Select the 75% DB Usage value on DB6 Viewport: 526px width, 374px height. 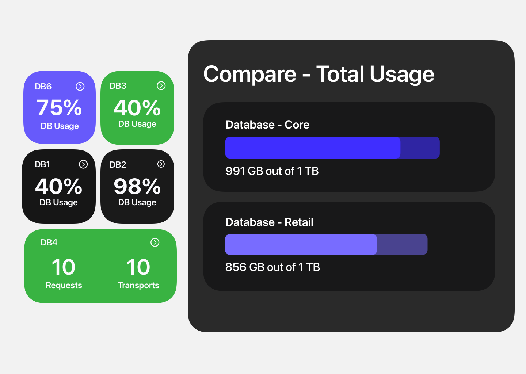[x=59, y=108]
